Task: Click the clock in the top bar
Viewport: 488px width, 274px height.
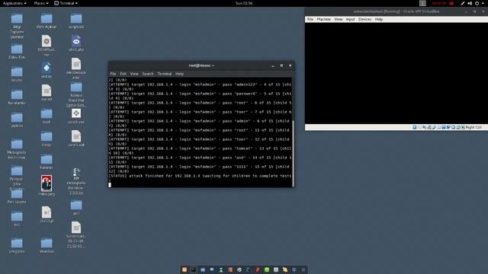Action: (x=244, y=3)
